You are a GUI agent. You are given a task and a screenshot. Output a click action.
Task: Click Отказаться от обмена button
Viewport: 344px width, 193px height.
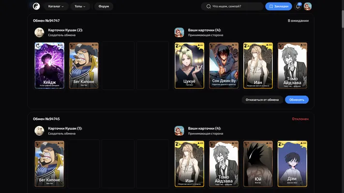[262, 100]
